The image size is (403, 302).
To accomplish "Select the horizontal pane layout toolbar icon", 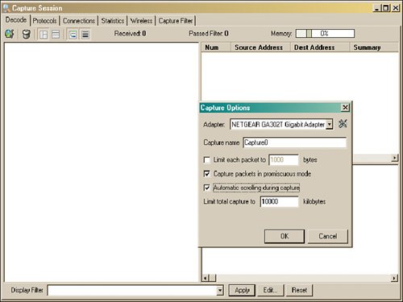I will (x=56, y=35).
